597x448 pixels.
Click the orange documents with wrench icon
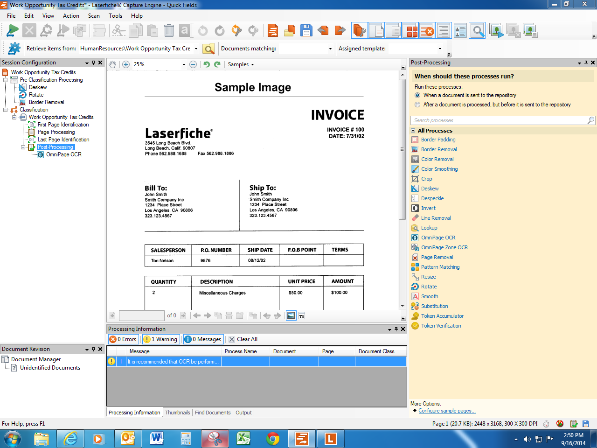(359, 31)
